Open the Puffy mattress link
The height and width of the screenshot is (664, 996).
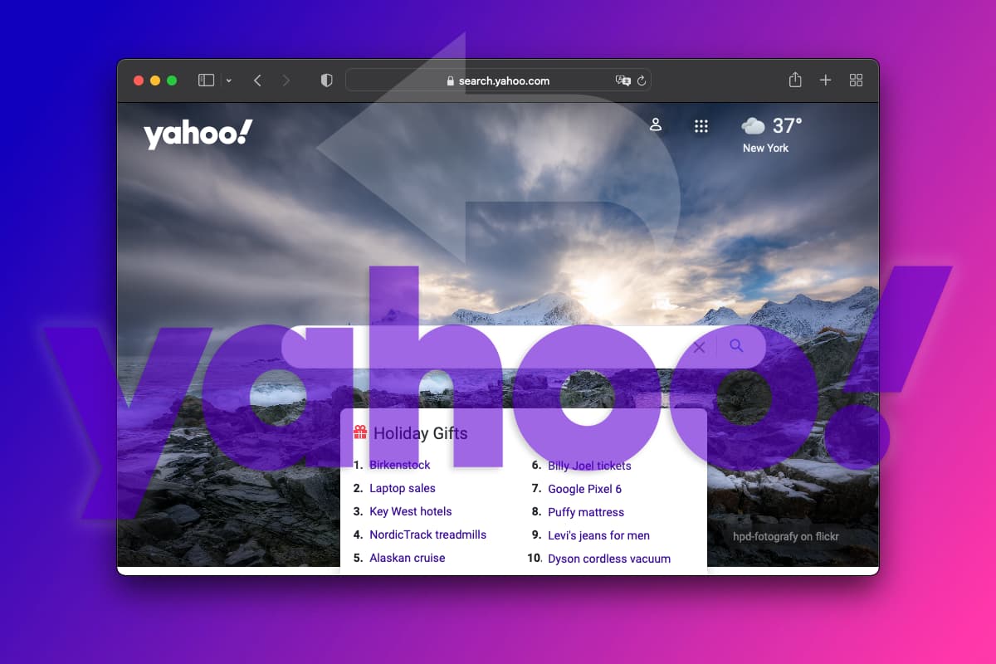[x=586, y=512]
